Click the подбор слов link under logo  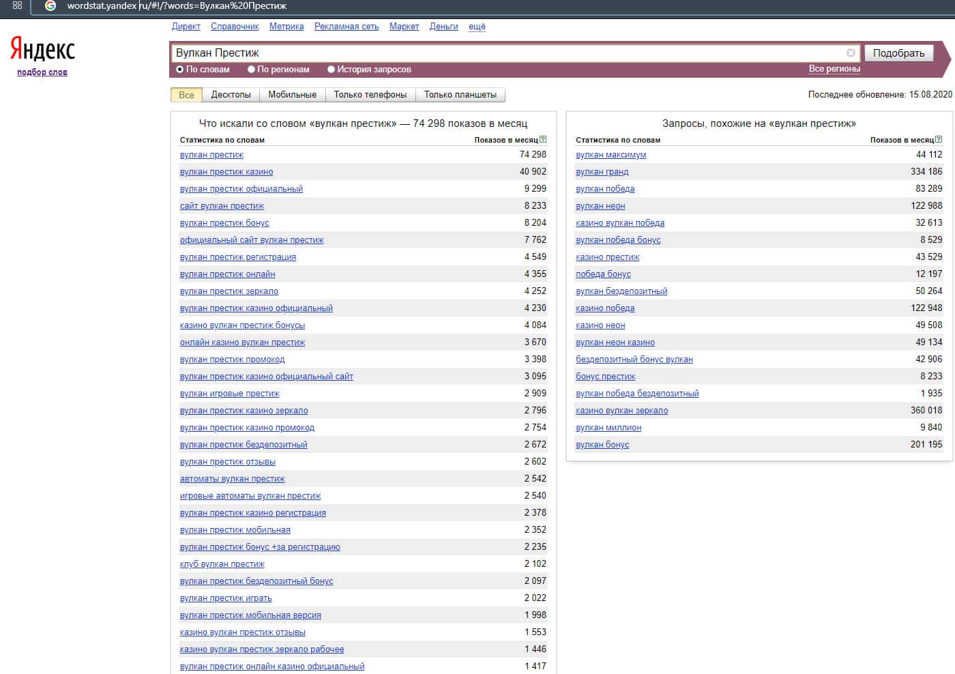pos(42,72)
